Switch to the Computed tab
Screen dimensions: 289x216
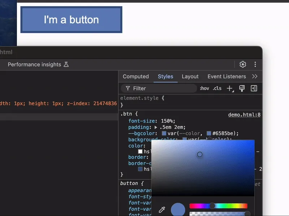[136, 77]
